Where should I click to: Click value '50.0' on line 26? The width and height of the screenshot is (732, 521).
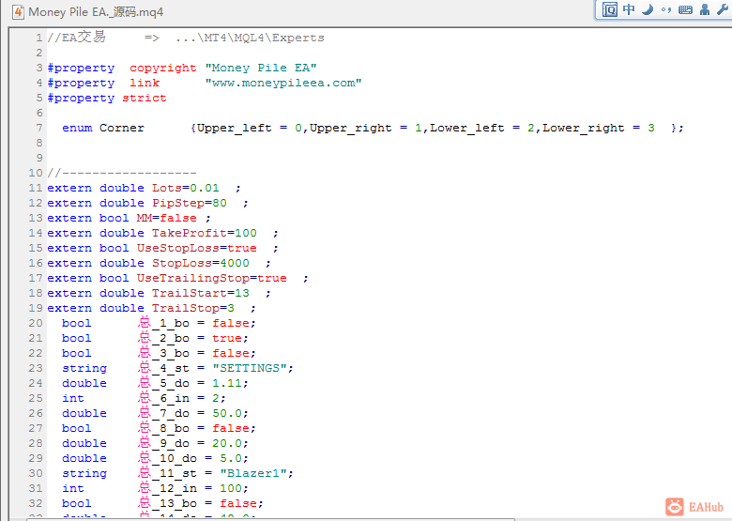(227, 413)
